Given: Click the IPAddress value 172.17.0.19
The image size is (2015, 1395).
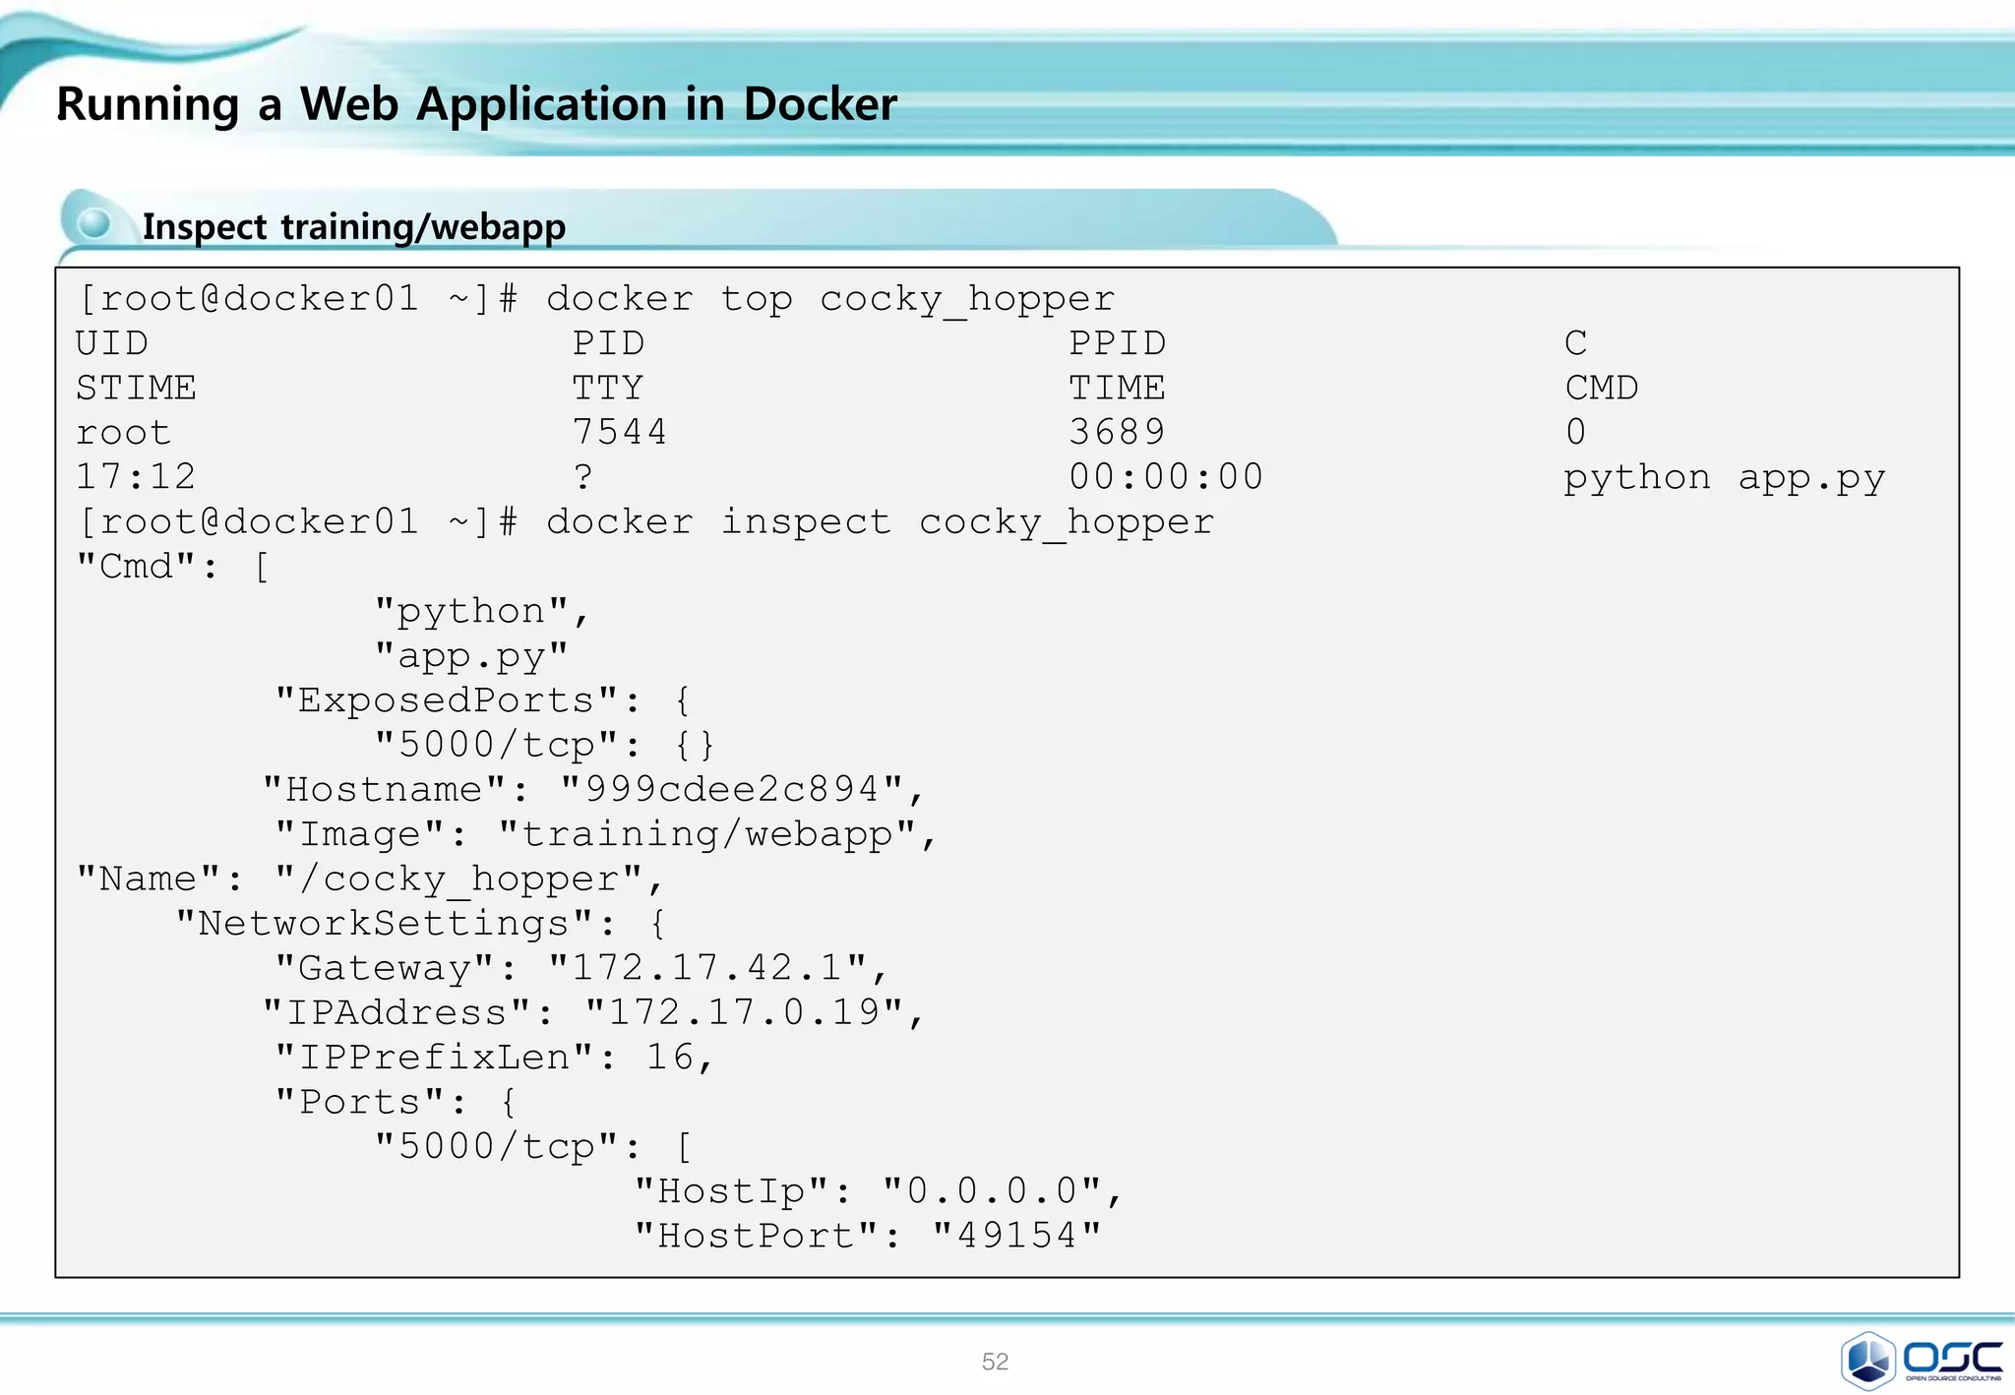Looking at the screenshot, I should pos(745,1013).
